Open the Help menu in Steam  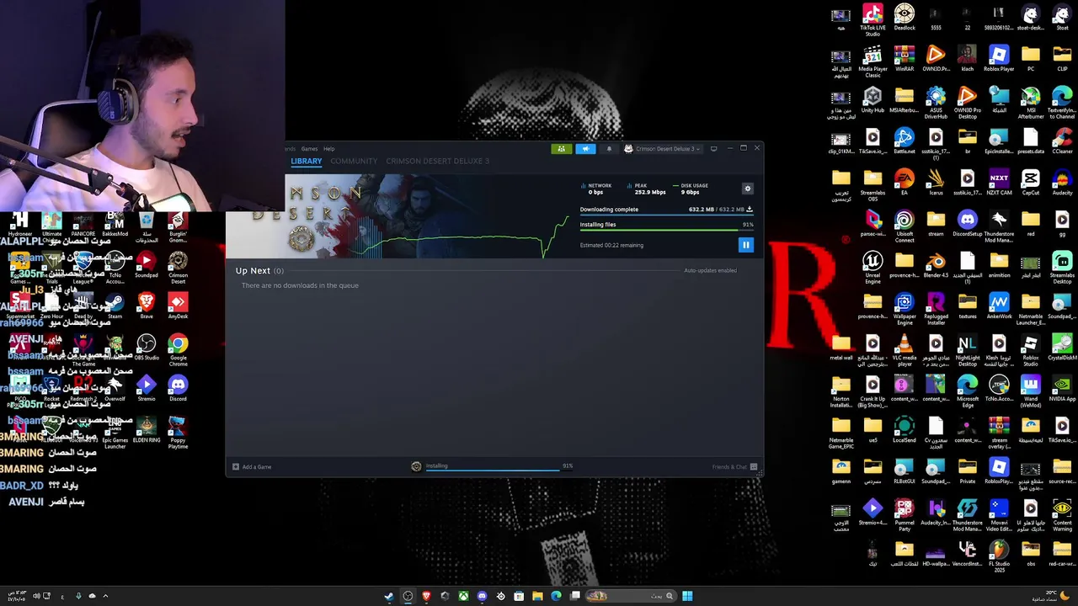pyautogui.click(x=329, y=149)
